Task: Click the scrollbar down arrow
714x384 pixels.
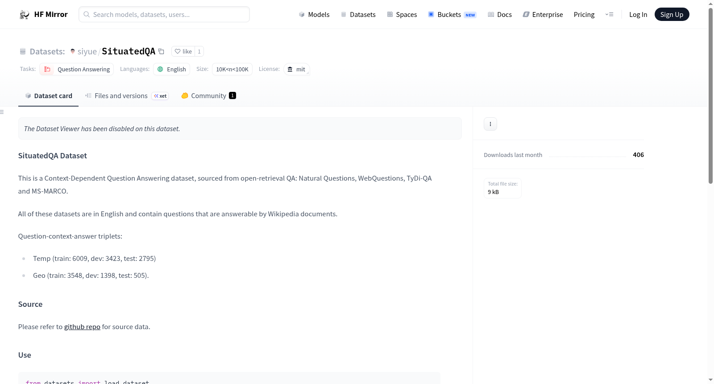Action: pyautogui.click(x=710, y=380)
